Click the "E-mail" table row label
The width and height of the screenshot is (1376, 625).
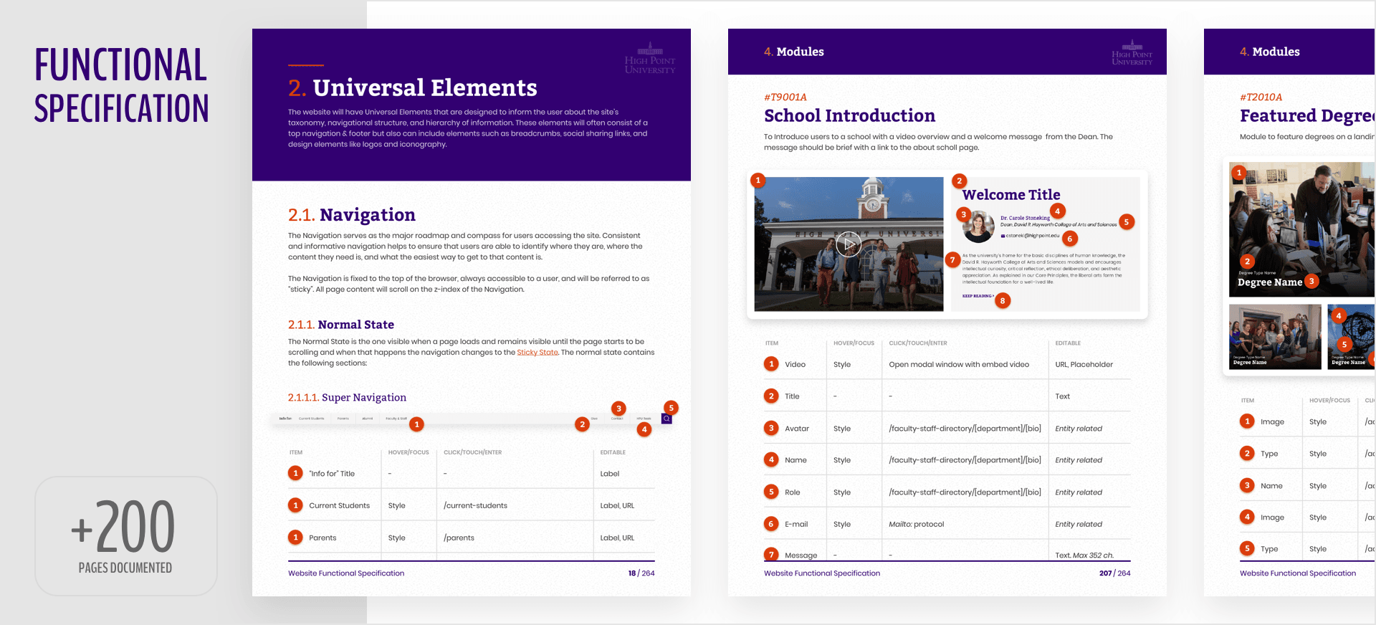(796, 525)
